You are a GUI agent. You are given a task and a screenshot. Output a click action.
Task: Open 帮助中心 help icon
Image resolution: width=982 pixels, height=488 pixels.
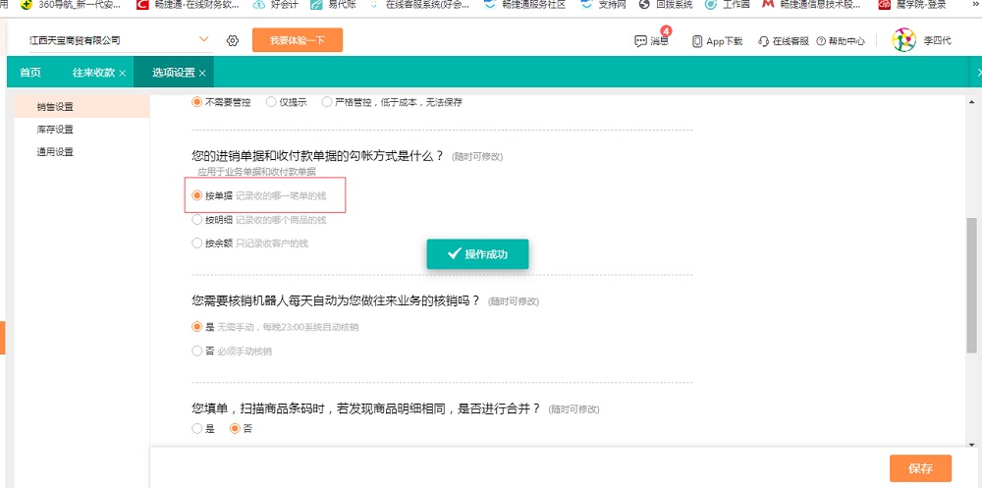click(821, 41)
